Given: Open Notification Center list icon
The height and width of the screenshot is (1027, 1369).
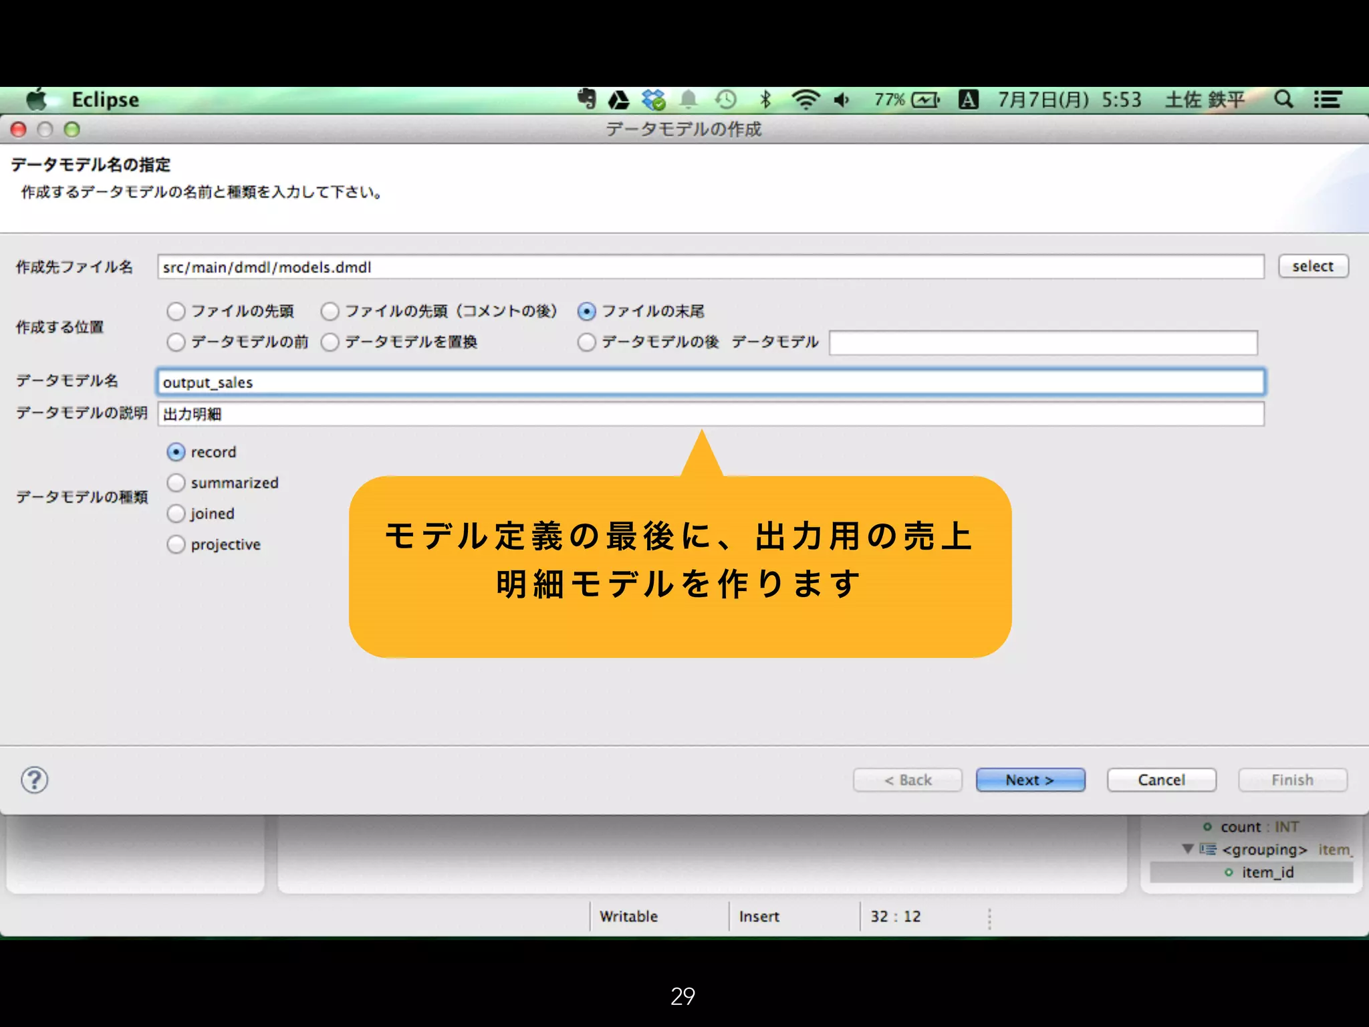Looking at the screenshot, I should click(1327, 100).
